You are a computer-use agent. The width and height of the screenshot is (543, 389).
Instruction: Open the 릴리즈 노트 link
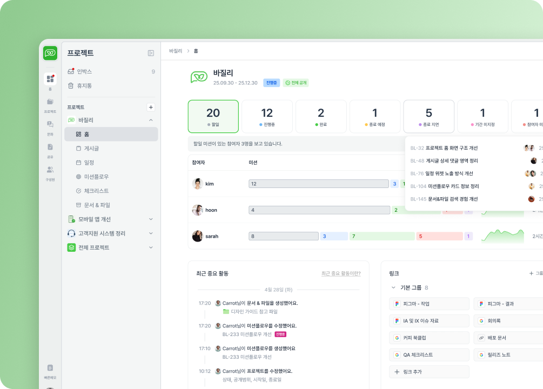(x=508, y=355)
